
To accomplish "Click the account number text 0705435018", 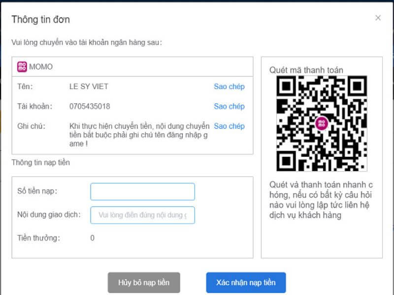I will pyautogui.click(x=90, y=106).
